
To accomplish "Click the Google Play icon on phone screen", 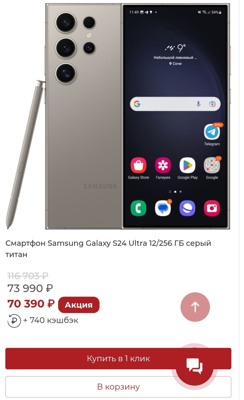I will (187, 165).
